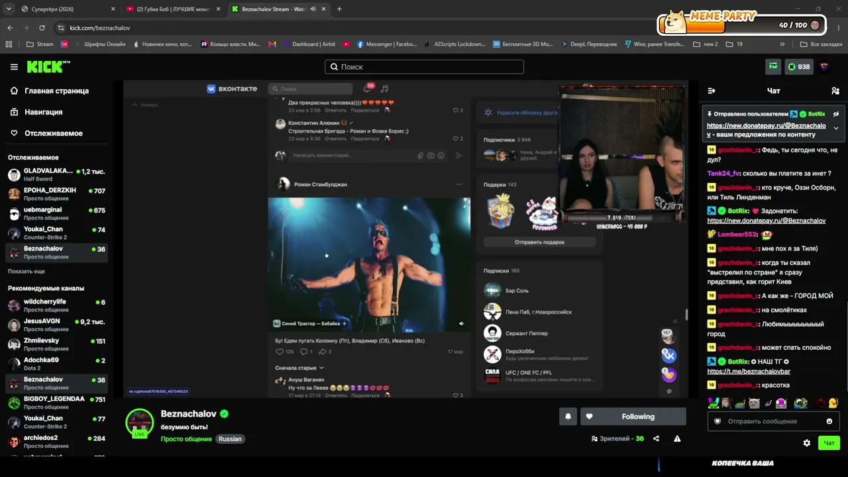This screenshot has width=848, height=477.
Task: Toggle stream notifications bell
Action: point(568,417)
